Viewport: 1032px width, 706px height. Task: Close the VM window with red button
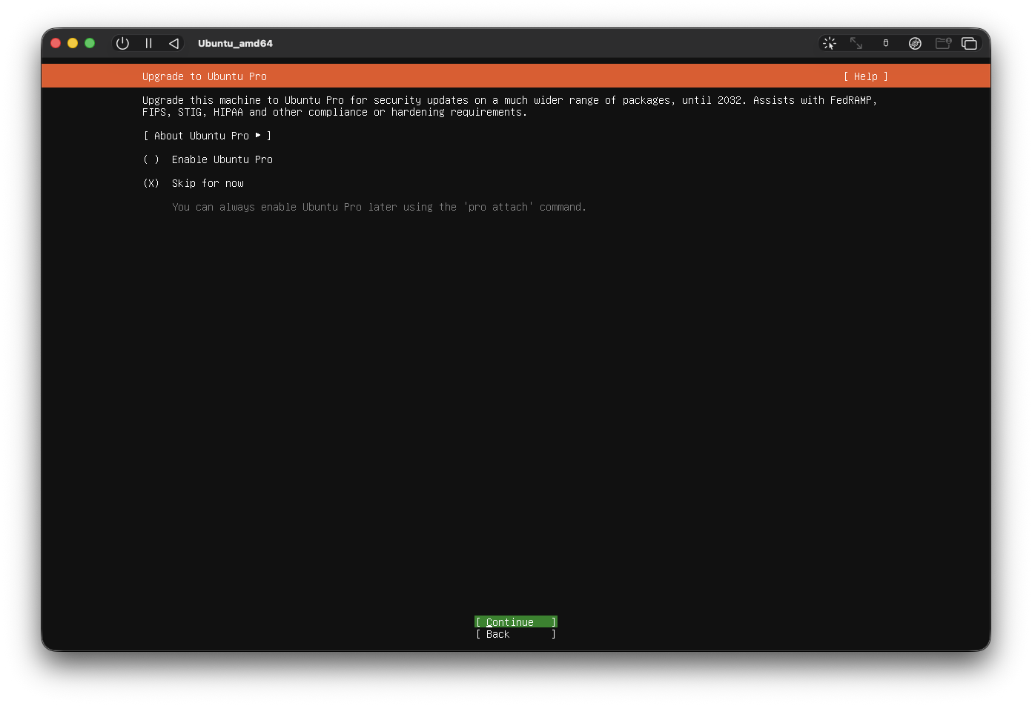click(56, 43)
